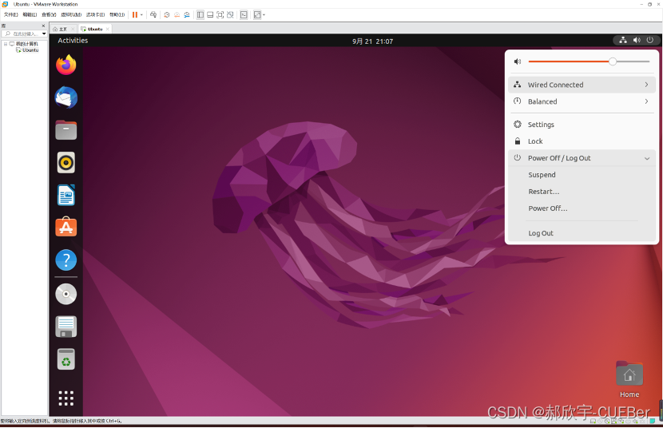Open the 选项卡 menu
This screenshot has width=663, height=428.
tap(96, 15)
